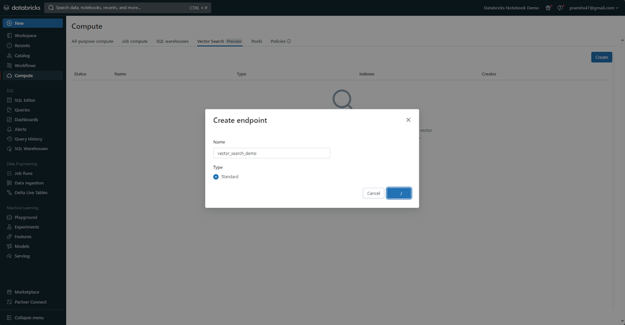Open Delta Live Tables in sidebar
The height and width of the screenshot is (325, 625).
coord(32,193)
